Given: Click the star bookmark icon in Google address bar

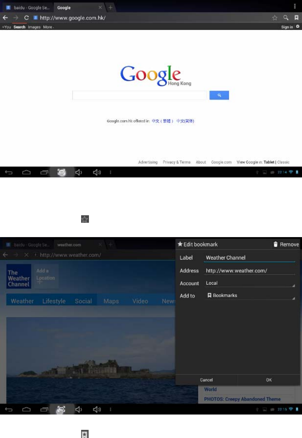Looking at the screenshot, I should (x=275, y=18).
